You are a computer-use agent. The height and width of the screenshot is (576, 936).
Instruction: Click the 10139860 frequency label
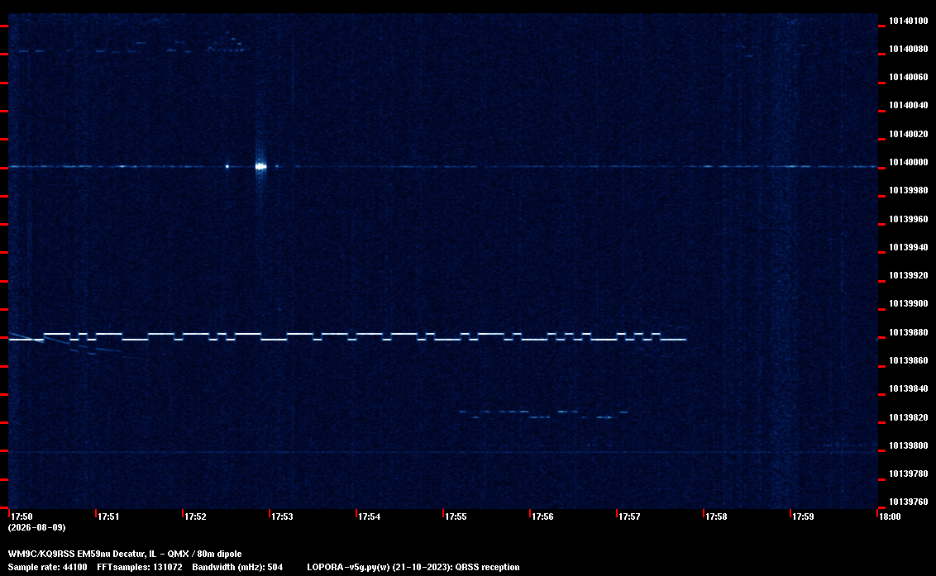click(908, 360)
